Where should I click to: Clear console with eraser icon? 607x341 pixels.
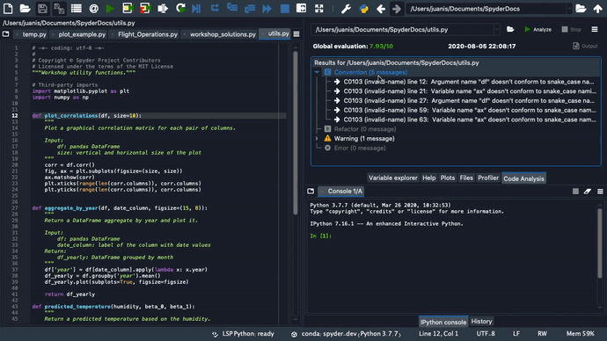point(588,192)
